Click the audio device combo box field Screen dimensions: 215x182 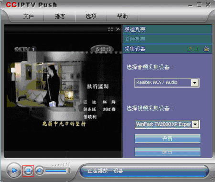pos(167,83)
